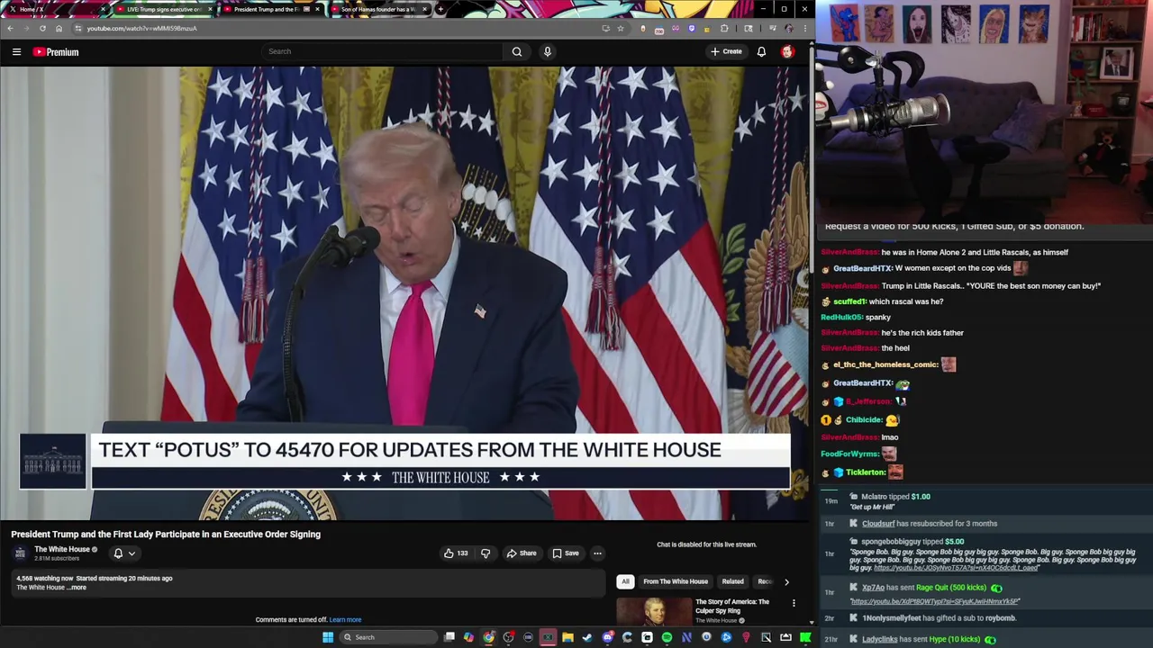Click Mclatro tipped $1.00 entry
This screenshot has height=648, width=1153.
[x=895, y=497]
